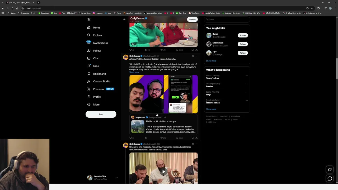
Task: Open more options on Elraenn tweet
Action: (x=196, y=144)
